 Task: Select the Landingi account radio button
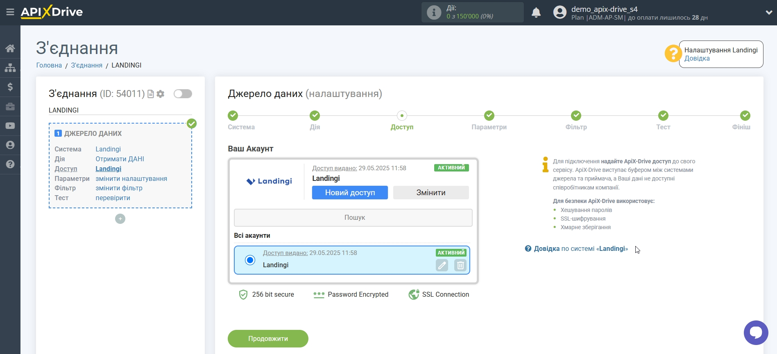click(250, 260)
